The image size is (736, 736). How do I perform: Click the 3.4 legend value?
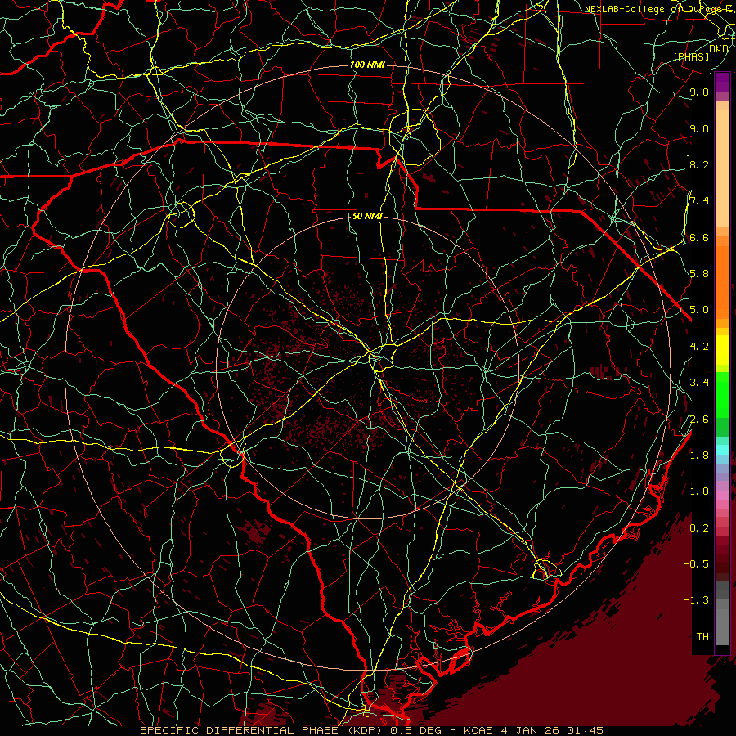click(699, 383)
